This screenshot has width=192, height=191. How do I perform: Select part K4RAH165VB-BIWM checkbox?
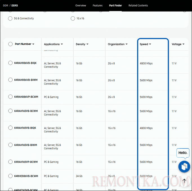point(10,145)
